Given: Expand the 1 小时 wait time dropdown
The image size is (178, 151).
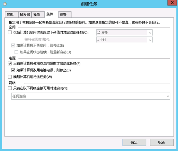Looking at the screenshot, I should tap(124, 40).
